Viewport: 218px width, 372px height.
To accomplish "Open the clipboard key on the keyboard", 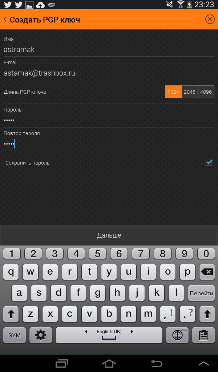I will (x=203, y=335).
